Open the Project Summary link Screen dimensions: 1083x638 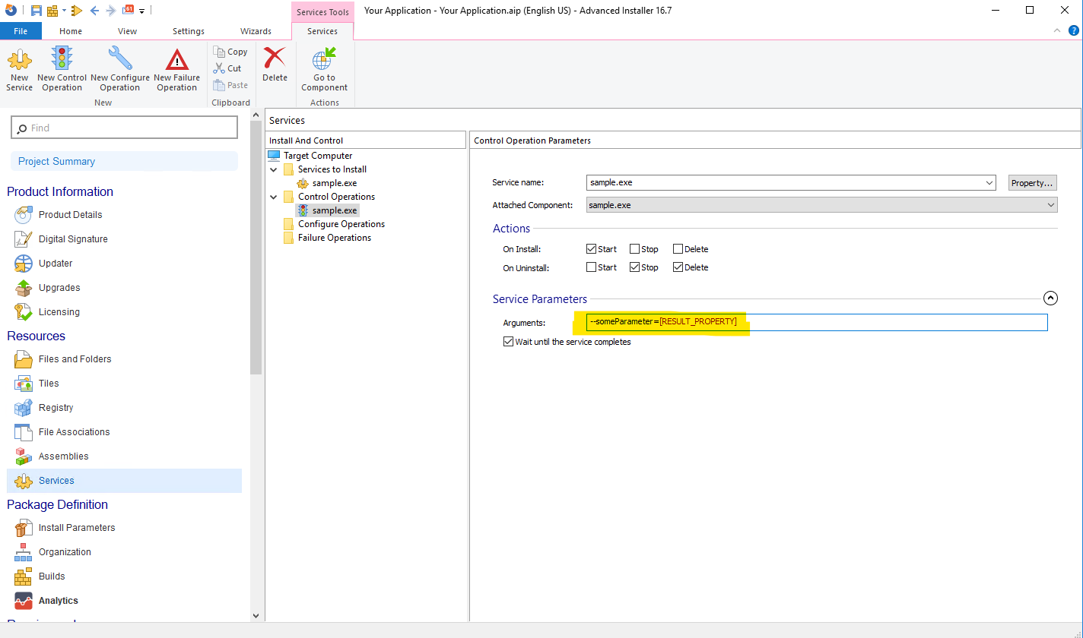[57, 162]
